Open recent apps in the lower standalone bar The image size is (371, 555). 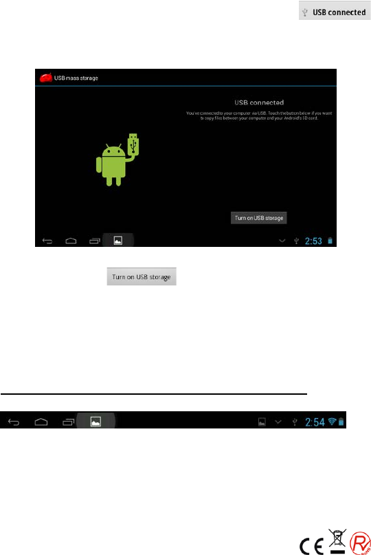tap(68, 422)
